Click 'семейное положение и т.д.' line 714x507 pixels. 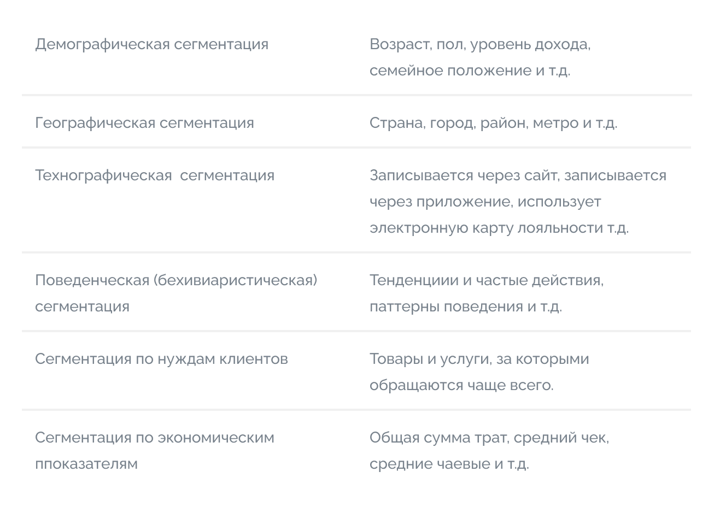pyautogui.click(x=470, y=70)
